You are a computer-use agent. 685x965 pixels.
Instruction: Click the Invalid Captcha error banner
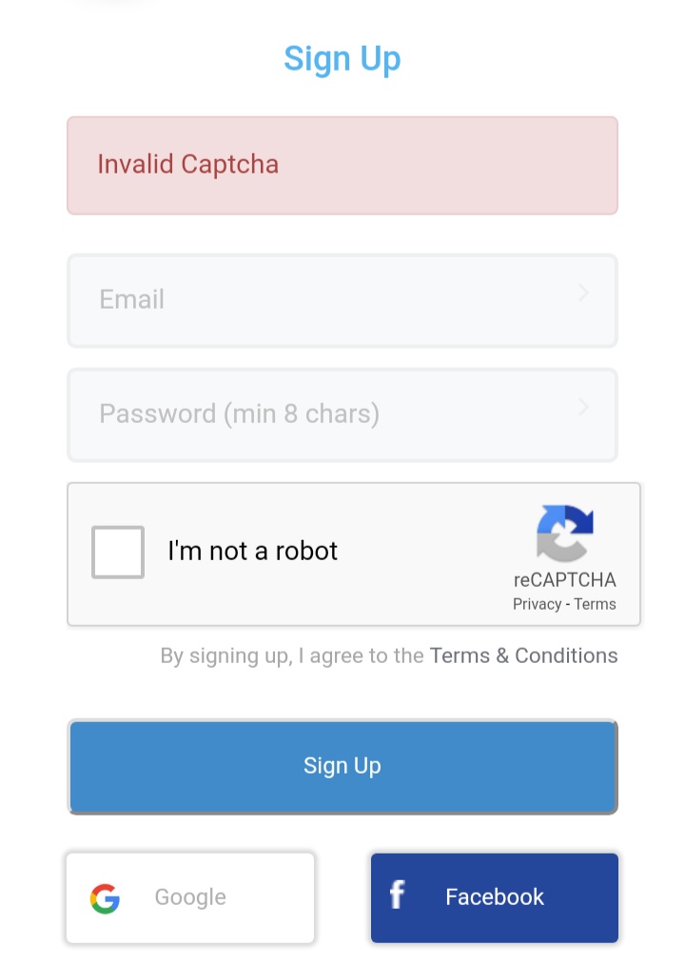pyautogui.click(x=342, y=165)
